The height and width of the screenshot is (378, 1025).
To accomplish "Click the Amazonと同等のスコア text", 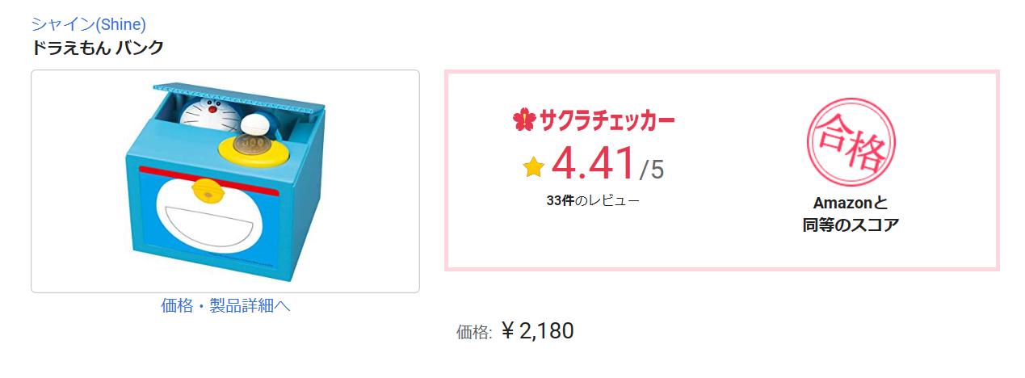I will (851, 214).
